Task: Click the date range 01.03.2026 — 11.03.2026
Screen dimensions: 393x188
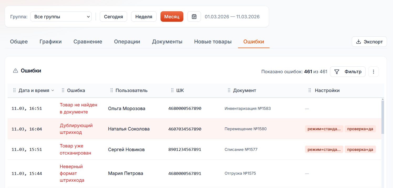Action: click(x=232, y=17)
